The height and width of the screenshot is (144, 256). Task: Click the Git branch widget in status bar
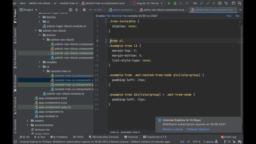click(x=227, y=142)
